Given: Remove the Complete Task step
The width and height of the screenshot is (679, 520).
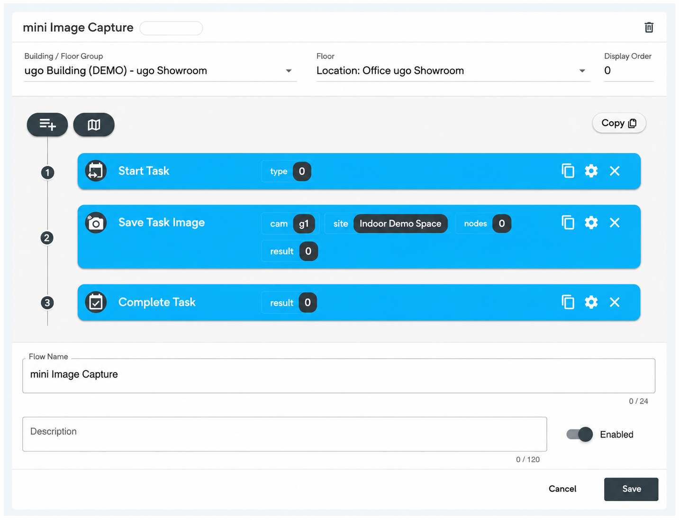Looking at the screenshot, I should click(615, 302).
